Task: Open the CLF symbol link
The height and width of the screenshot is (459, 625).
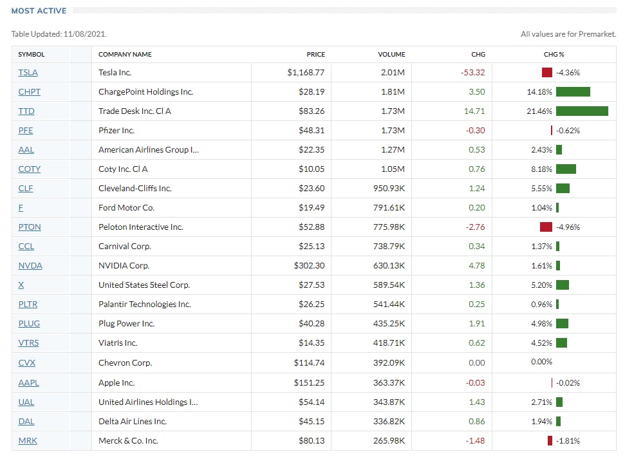Action: (26, 188)
